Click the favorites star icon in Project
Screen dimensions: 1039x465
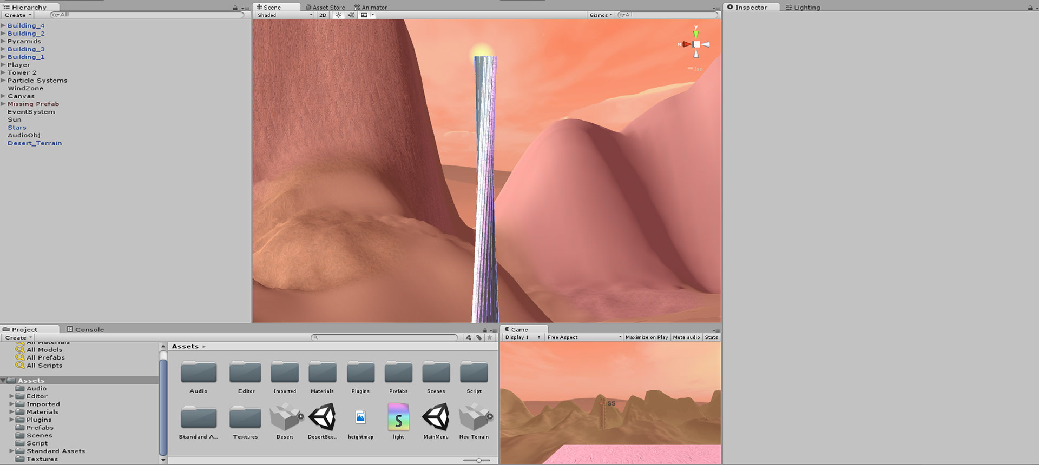(x=490, y=337)
